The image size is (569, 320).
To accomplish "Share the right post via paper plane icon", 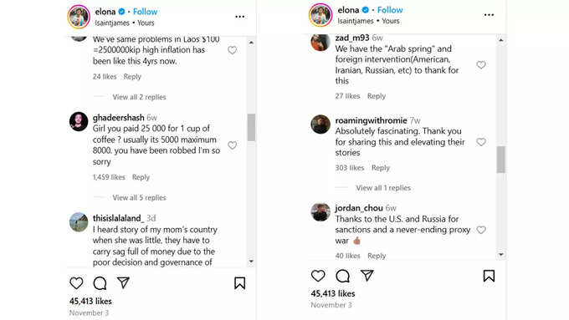I will [367, 276].
